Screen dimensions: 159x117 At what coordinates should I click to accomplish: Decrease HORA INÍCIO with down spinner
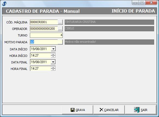[53, 57]
